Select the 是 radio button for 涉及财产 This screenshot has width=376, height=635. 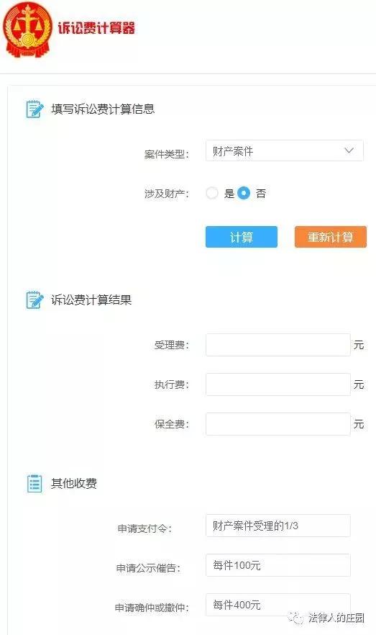(x=212, y=193)
